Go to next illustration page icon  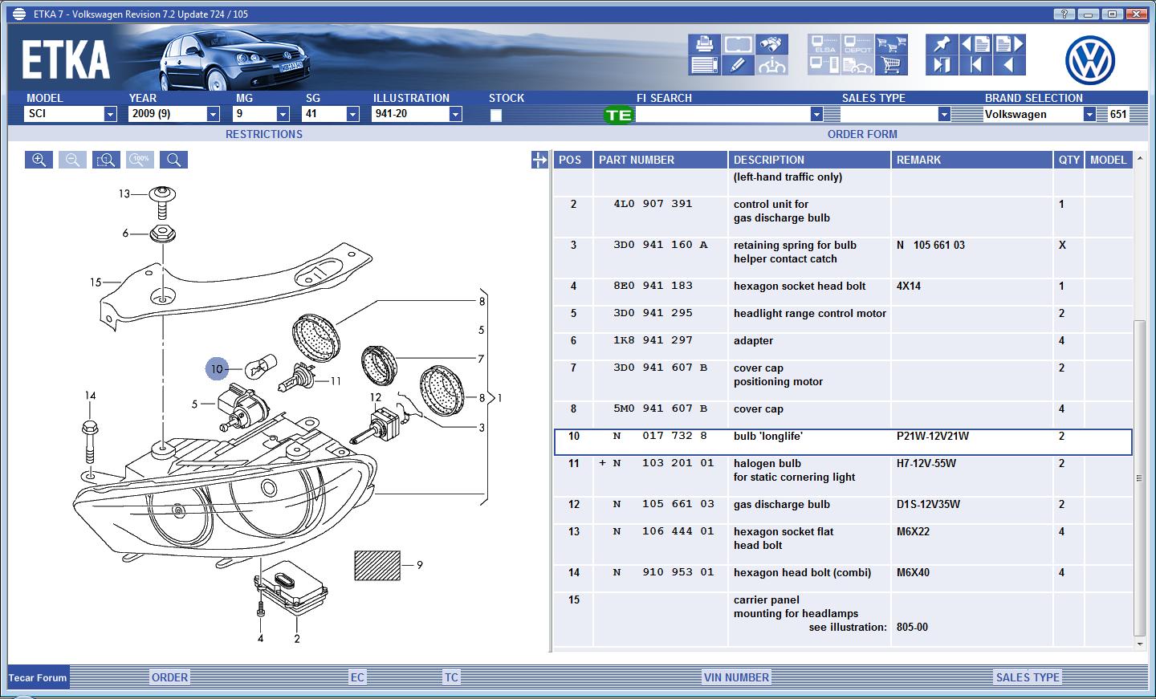coord(1009,44)
